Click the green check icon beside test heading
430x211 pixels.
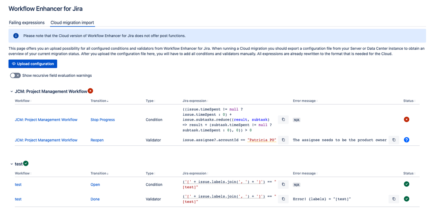(x=26, y=163)
